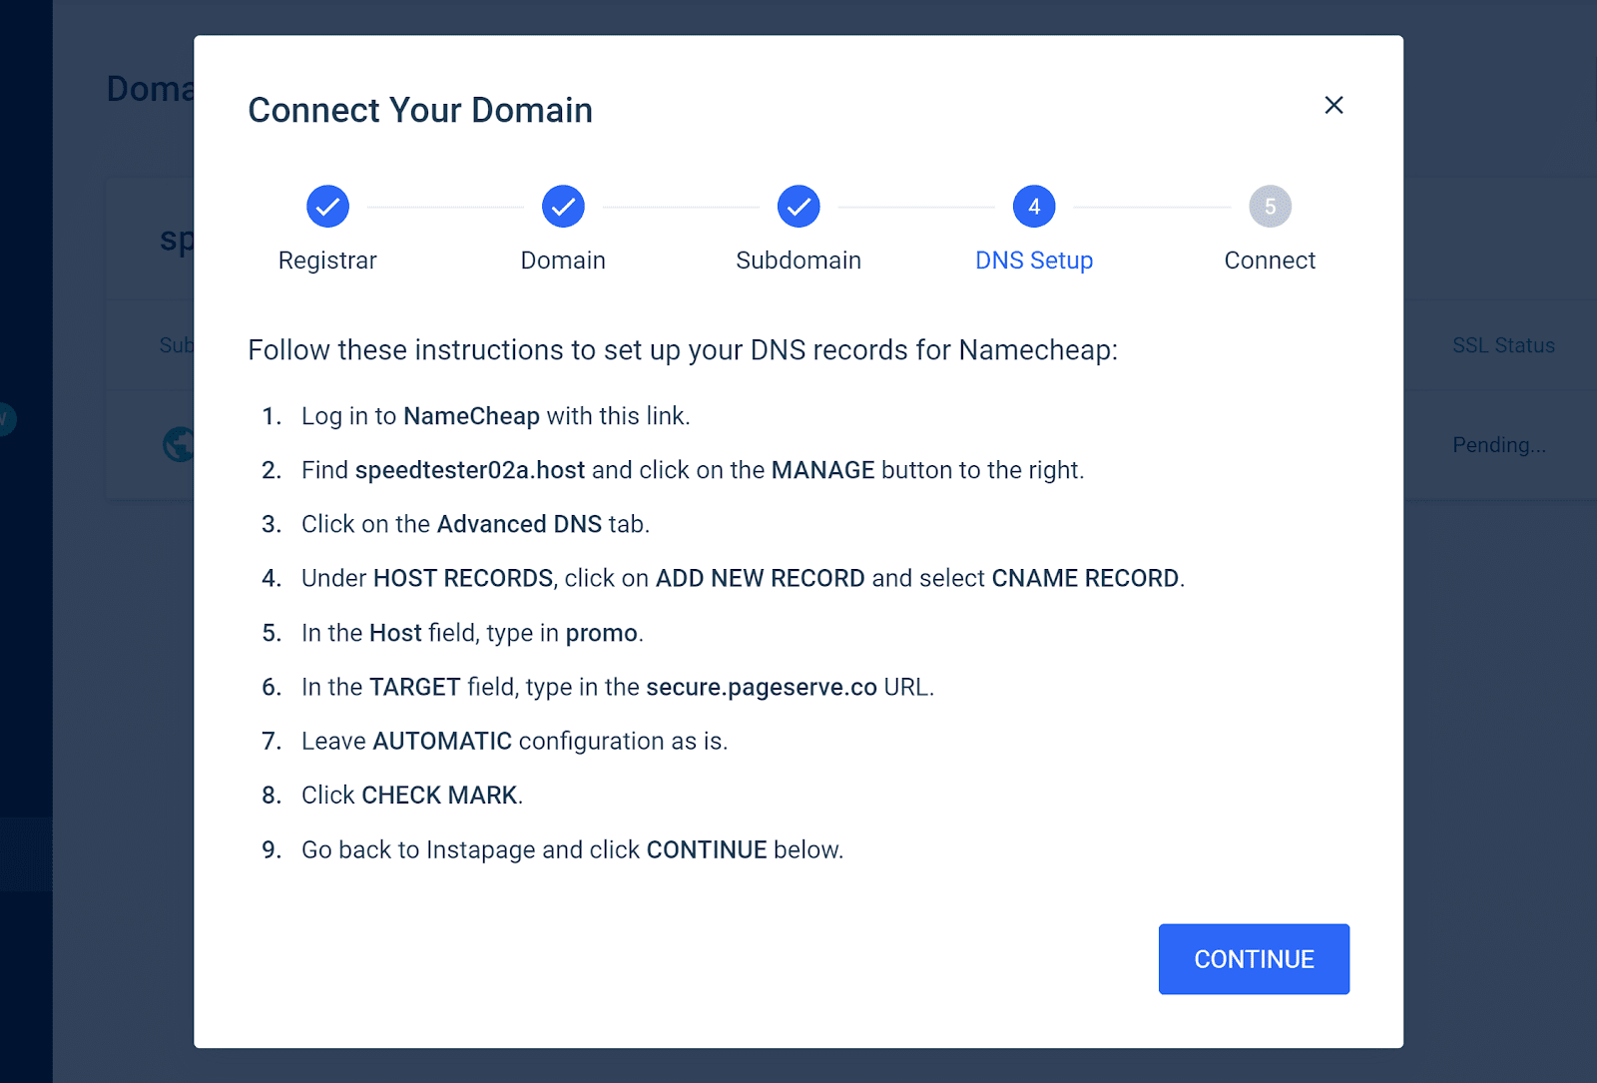The width and height of the screenshot is (1597, 1083).
Task: Click the promo host value text
Action: (x=602, y=634)
